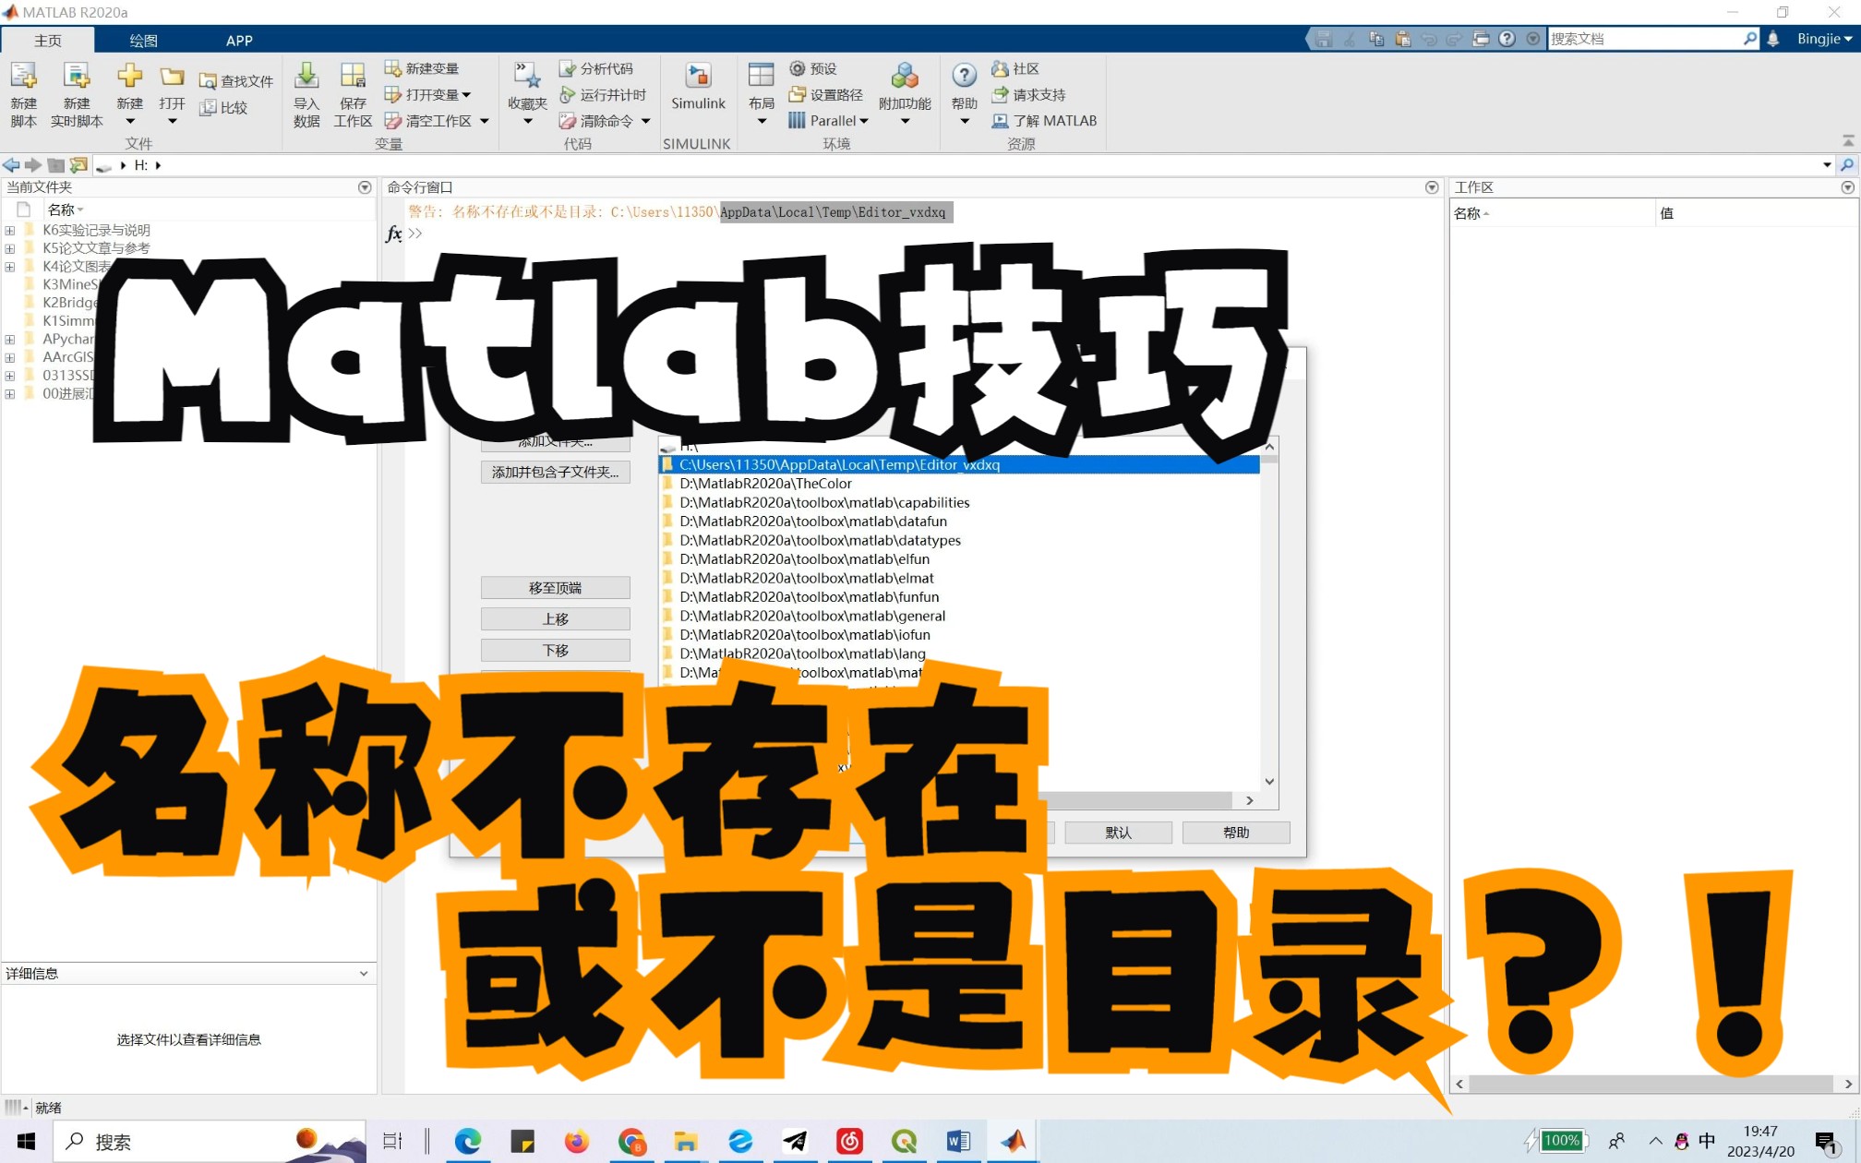Switch to the Home (主页) tab
Viewport: 1861px width, 1163px height.
click(x=47, y=40)
